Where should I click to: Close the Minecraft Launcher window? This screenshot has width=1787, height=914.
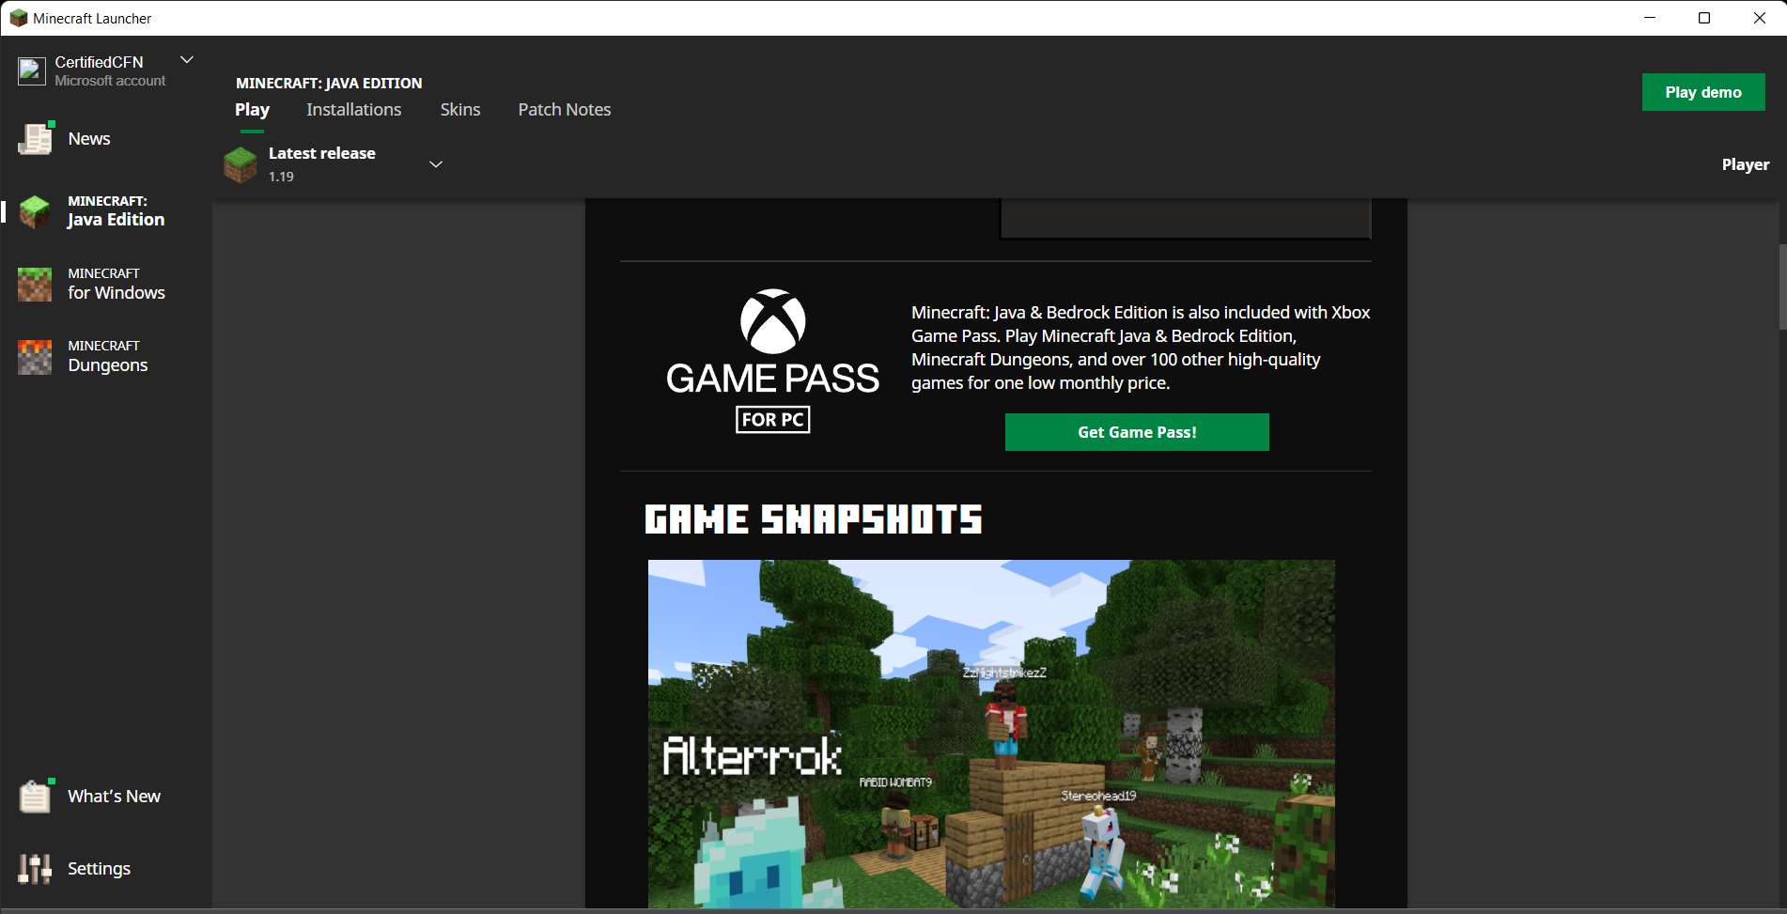pyautogui.click(x=1760, y=18)
